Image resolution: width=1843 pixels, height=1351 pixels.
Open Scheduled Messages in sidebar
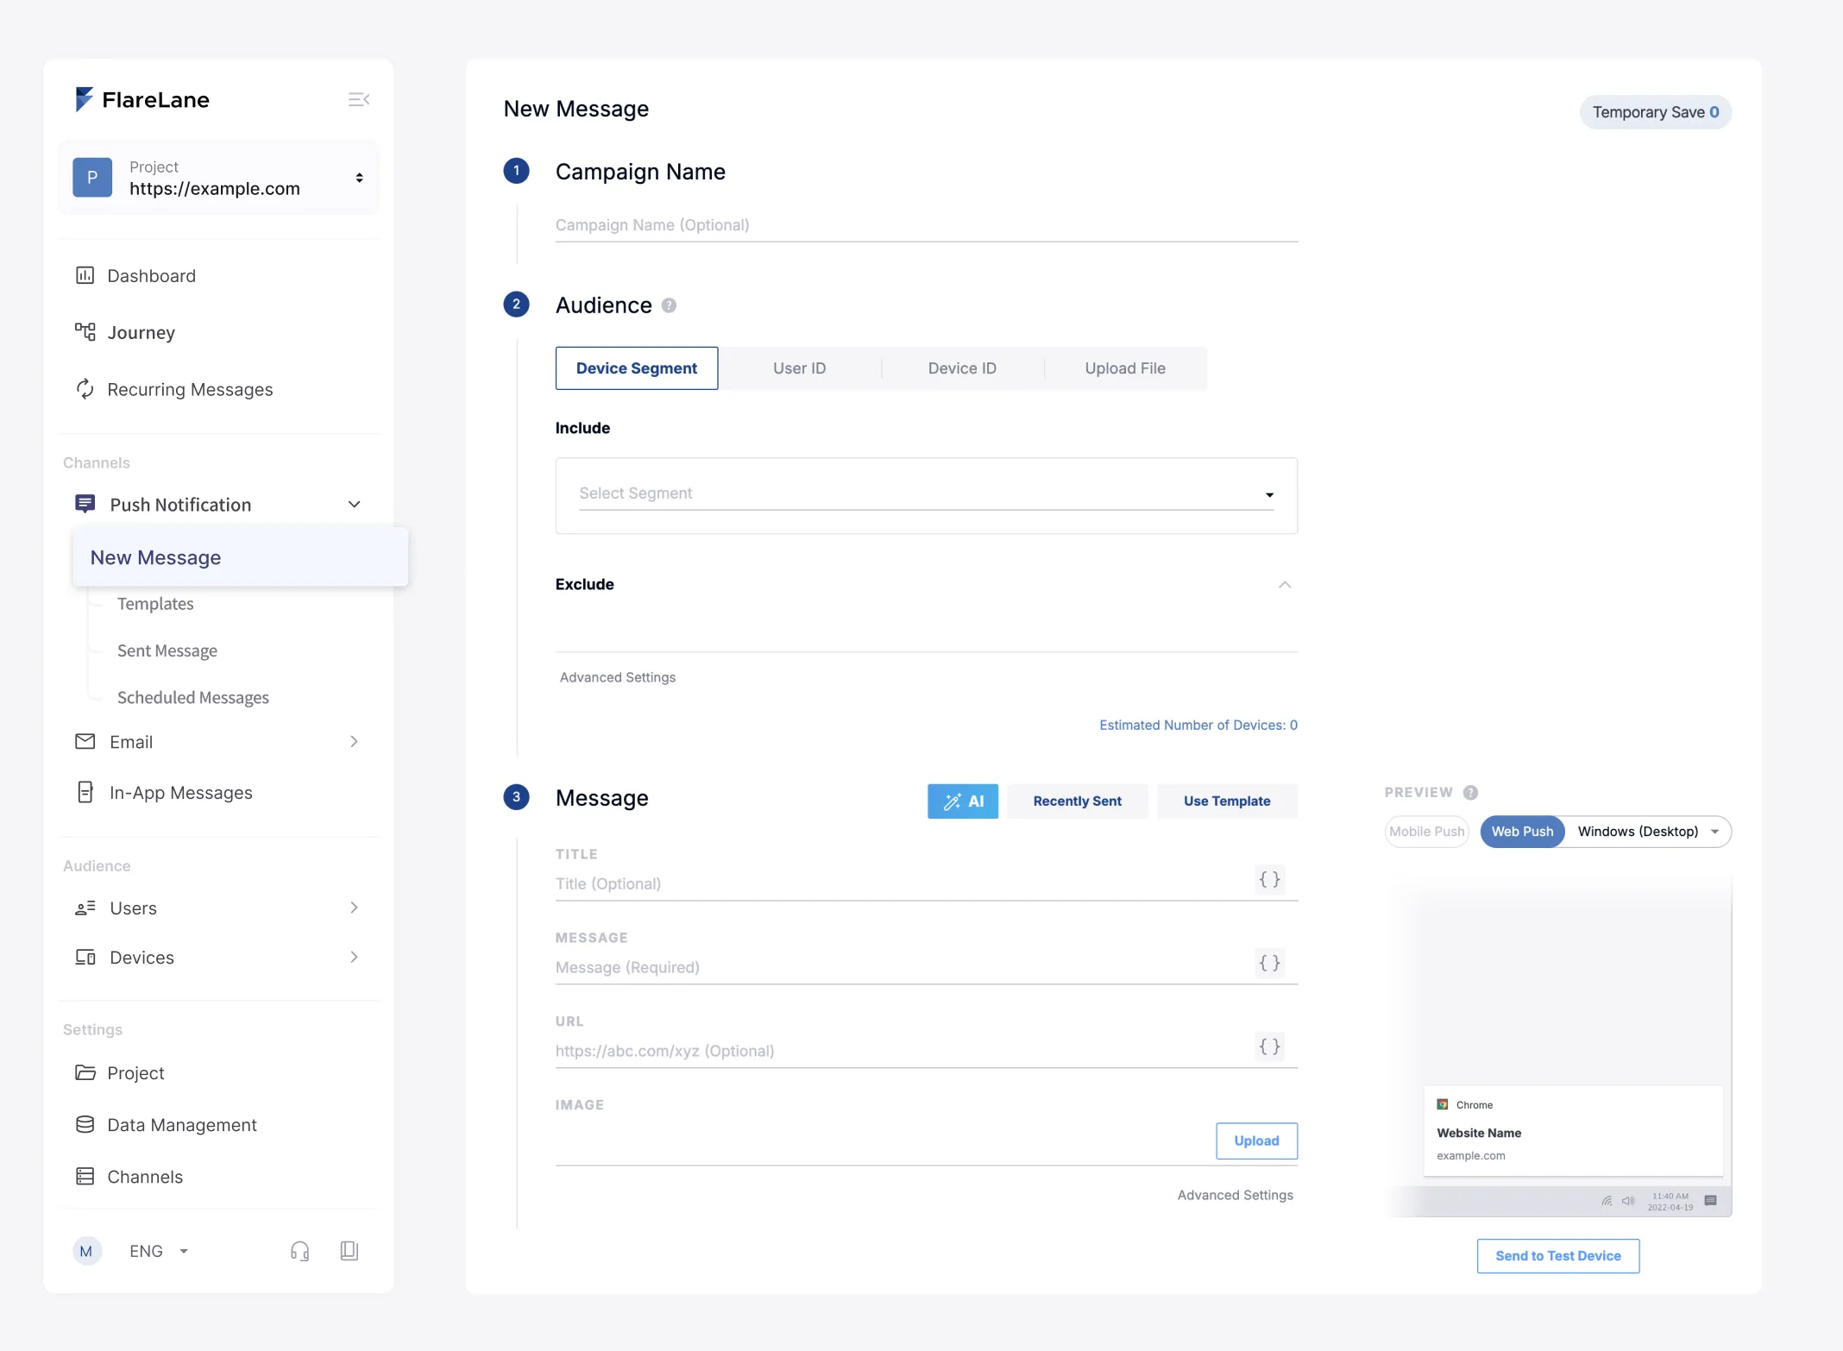click(193, 697)
